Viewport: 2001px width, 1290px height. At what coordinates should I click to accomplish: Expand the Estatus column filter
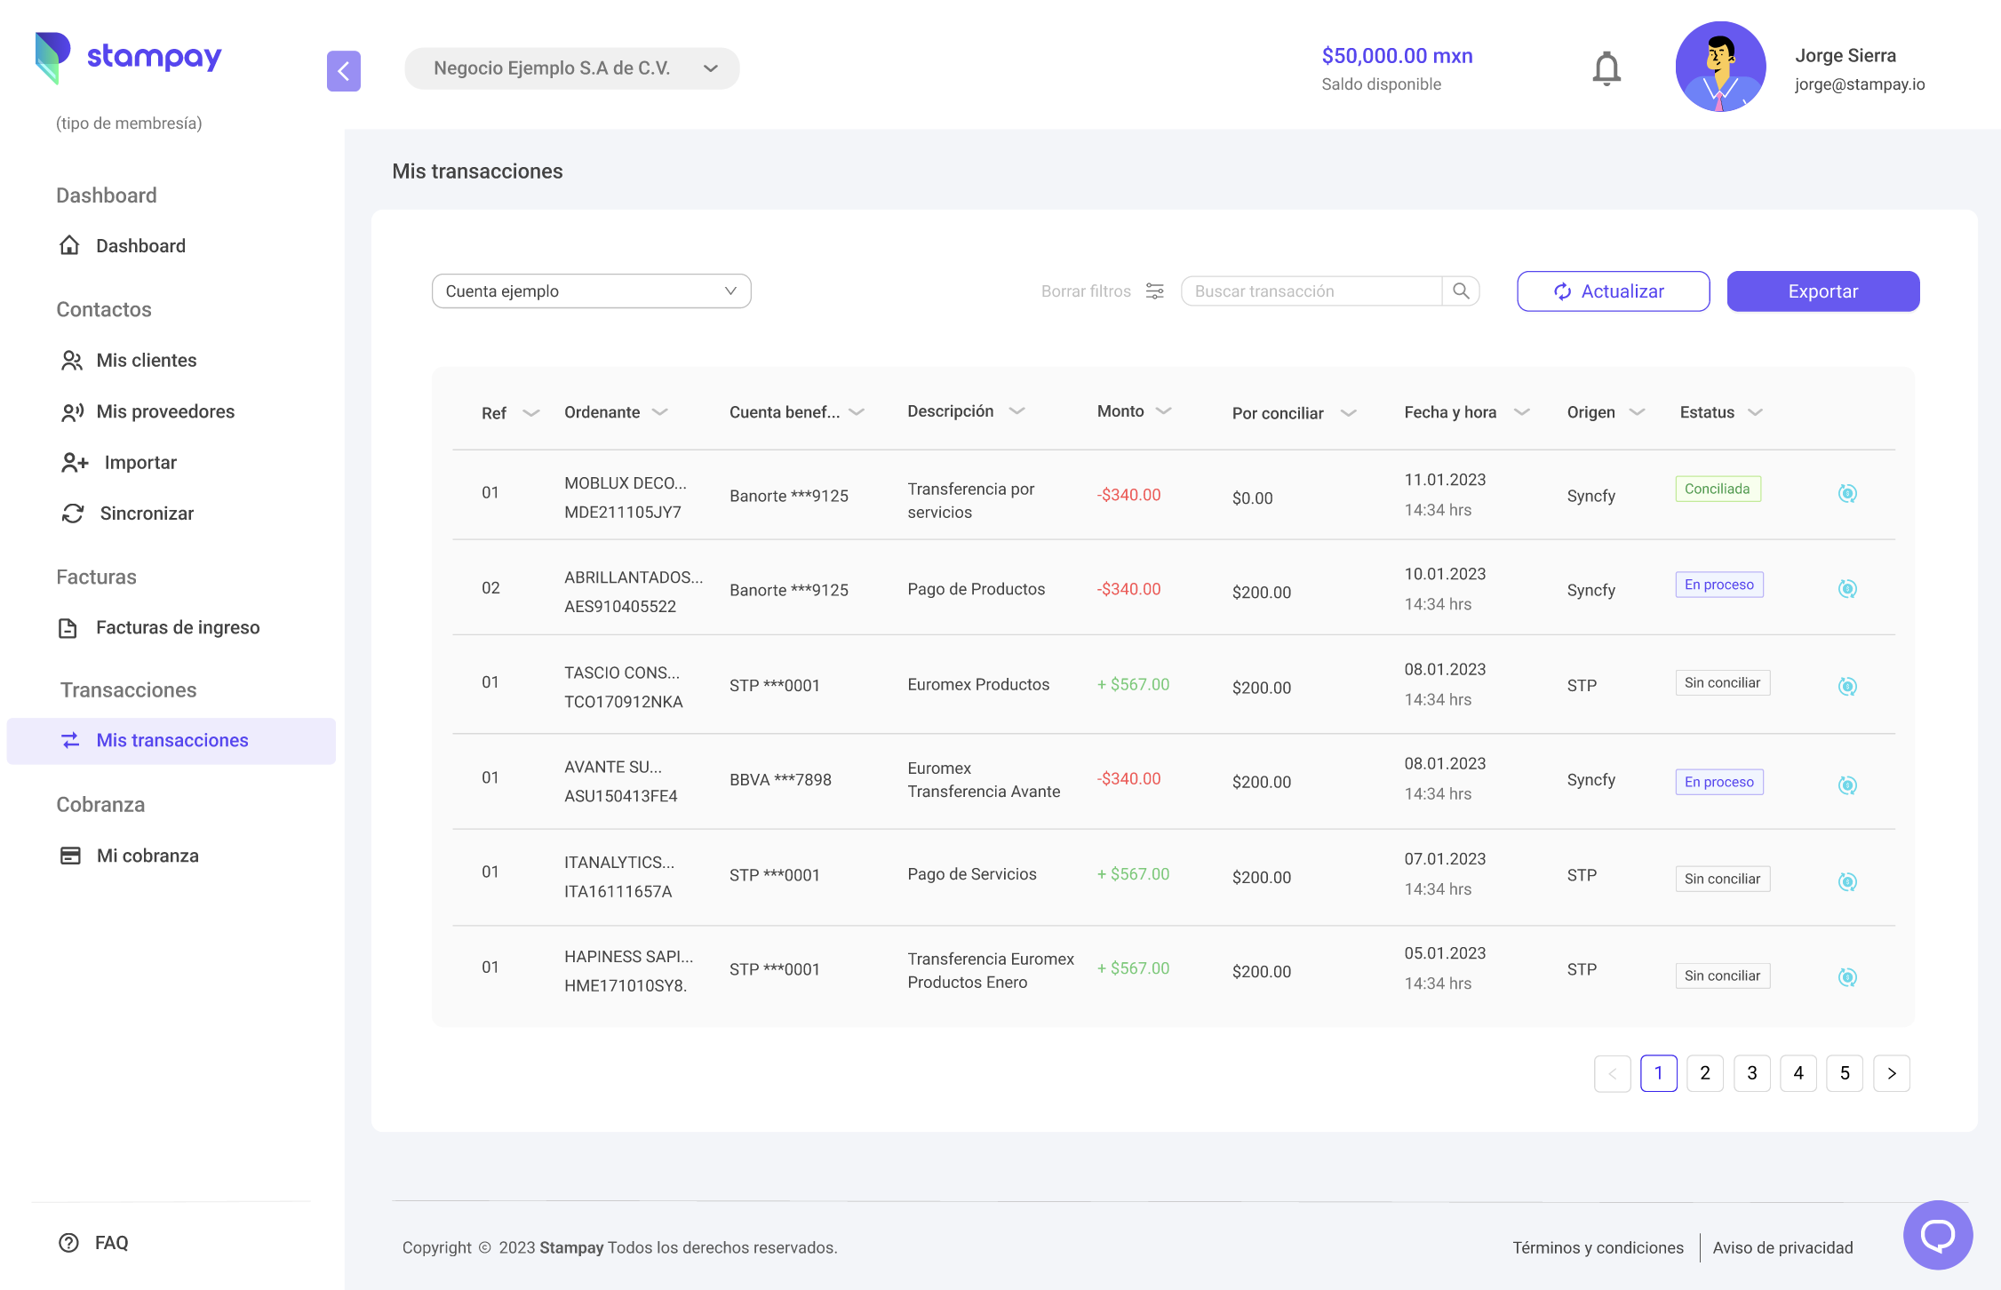coord(1755,412)
